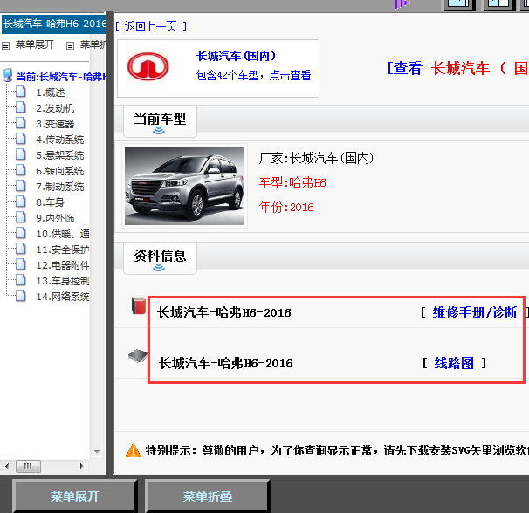Click sidebar scroll left arrow
Screen dimensions: 529x513
[7, 466]
